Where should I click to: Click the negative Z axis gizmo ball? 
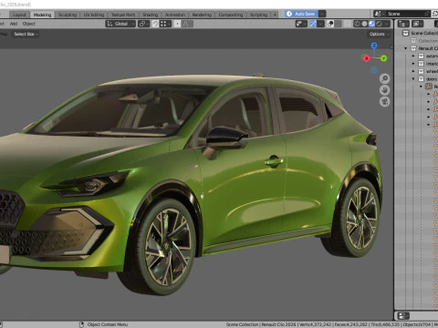point(374,70)
